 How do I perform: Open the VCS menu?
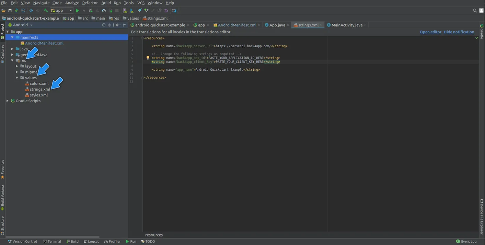click(x=141, y=3)
